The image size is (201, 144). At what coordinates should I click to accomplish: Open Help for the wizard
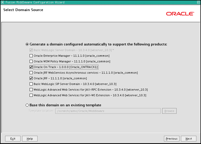(30, 139)
